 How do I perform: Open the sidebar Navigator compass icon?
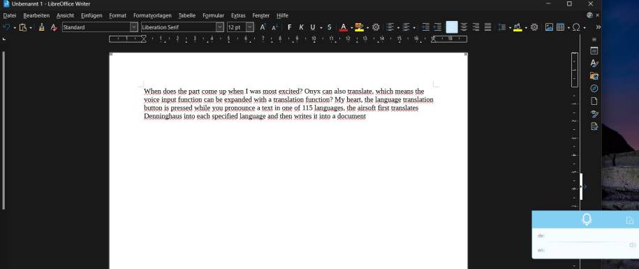pyautogui.click(x=594, y=89)
